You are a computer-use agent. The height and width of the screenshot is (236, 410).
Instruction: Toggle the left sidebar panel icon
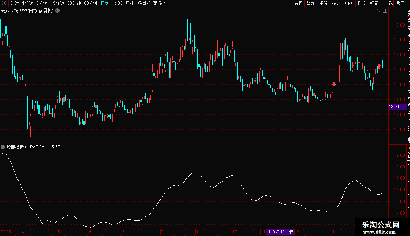[4, 3]
